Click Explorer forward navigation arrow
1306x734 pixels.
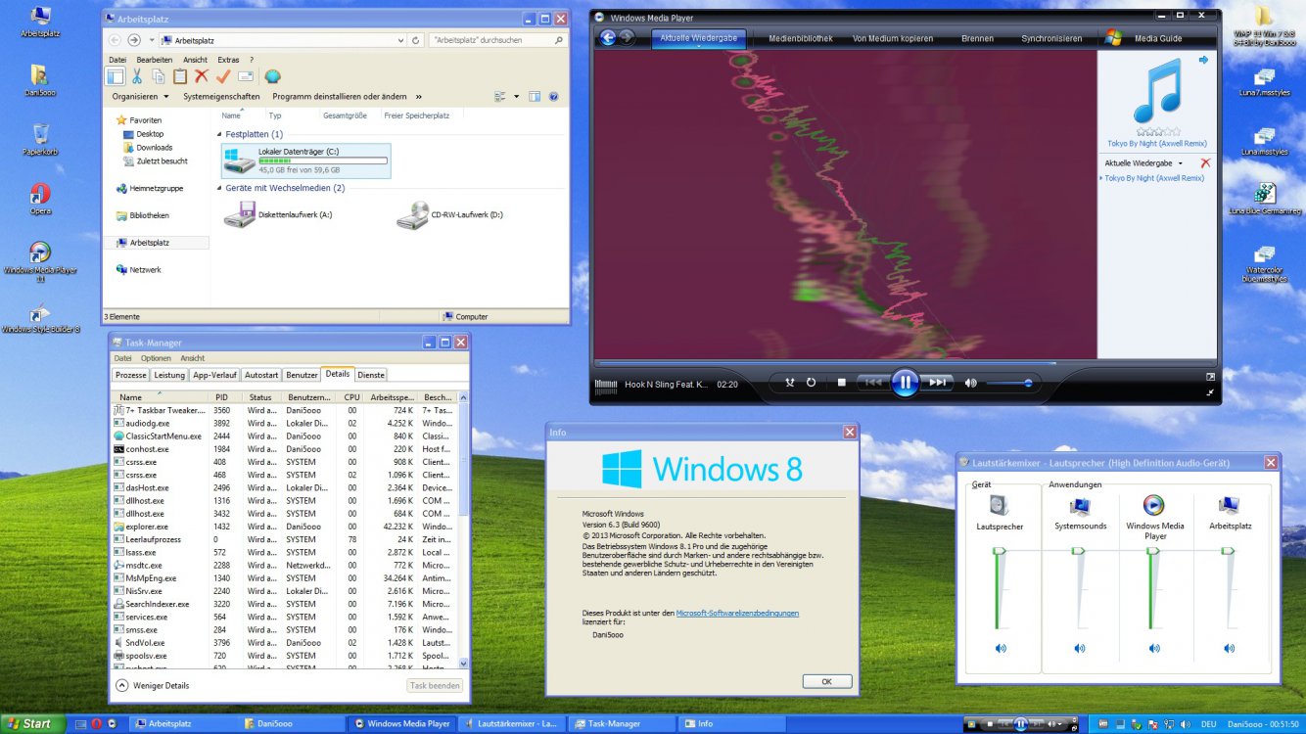tap(134, 40)
